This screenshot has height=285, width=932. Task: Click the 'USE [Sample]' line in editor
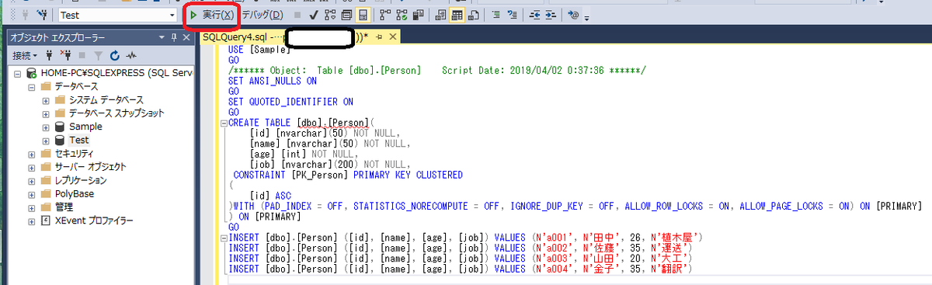259,50
